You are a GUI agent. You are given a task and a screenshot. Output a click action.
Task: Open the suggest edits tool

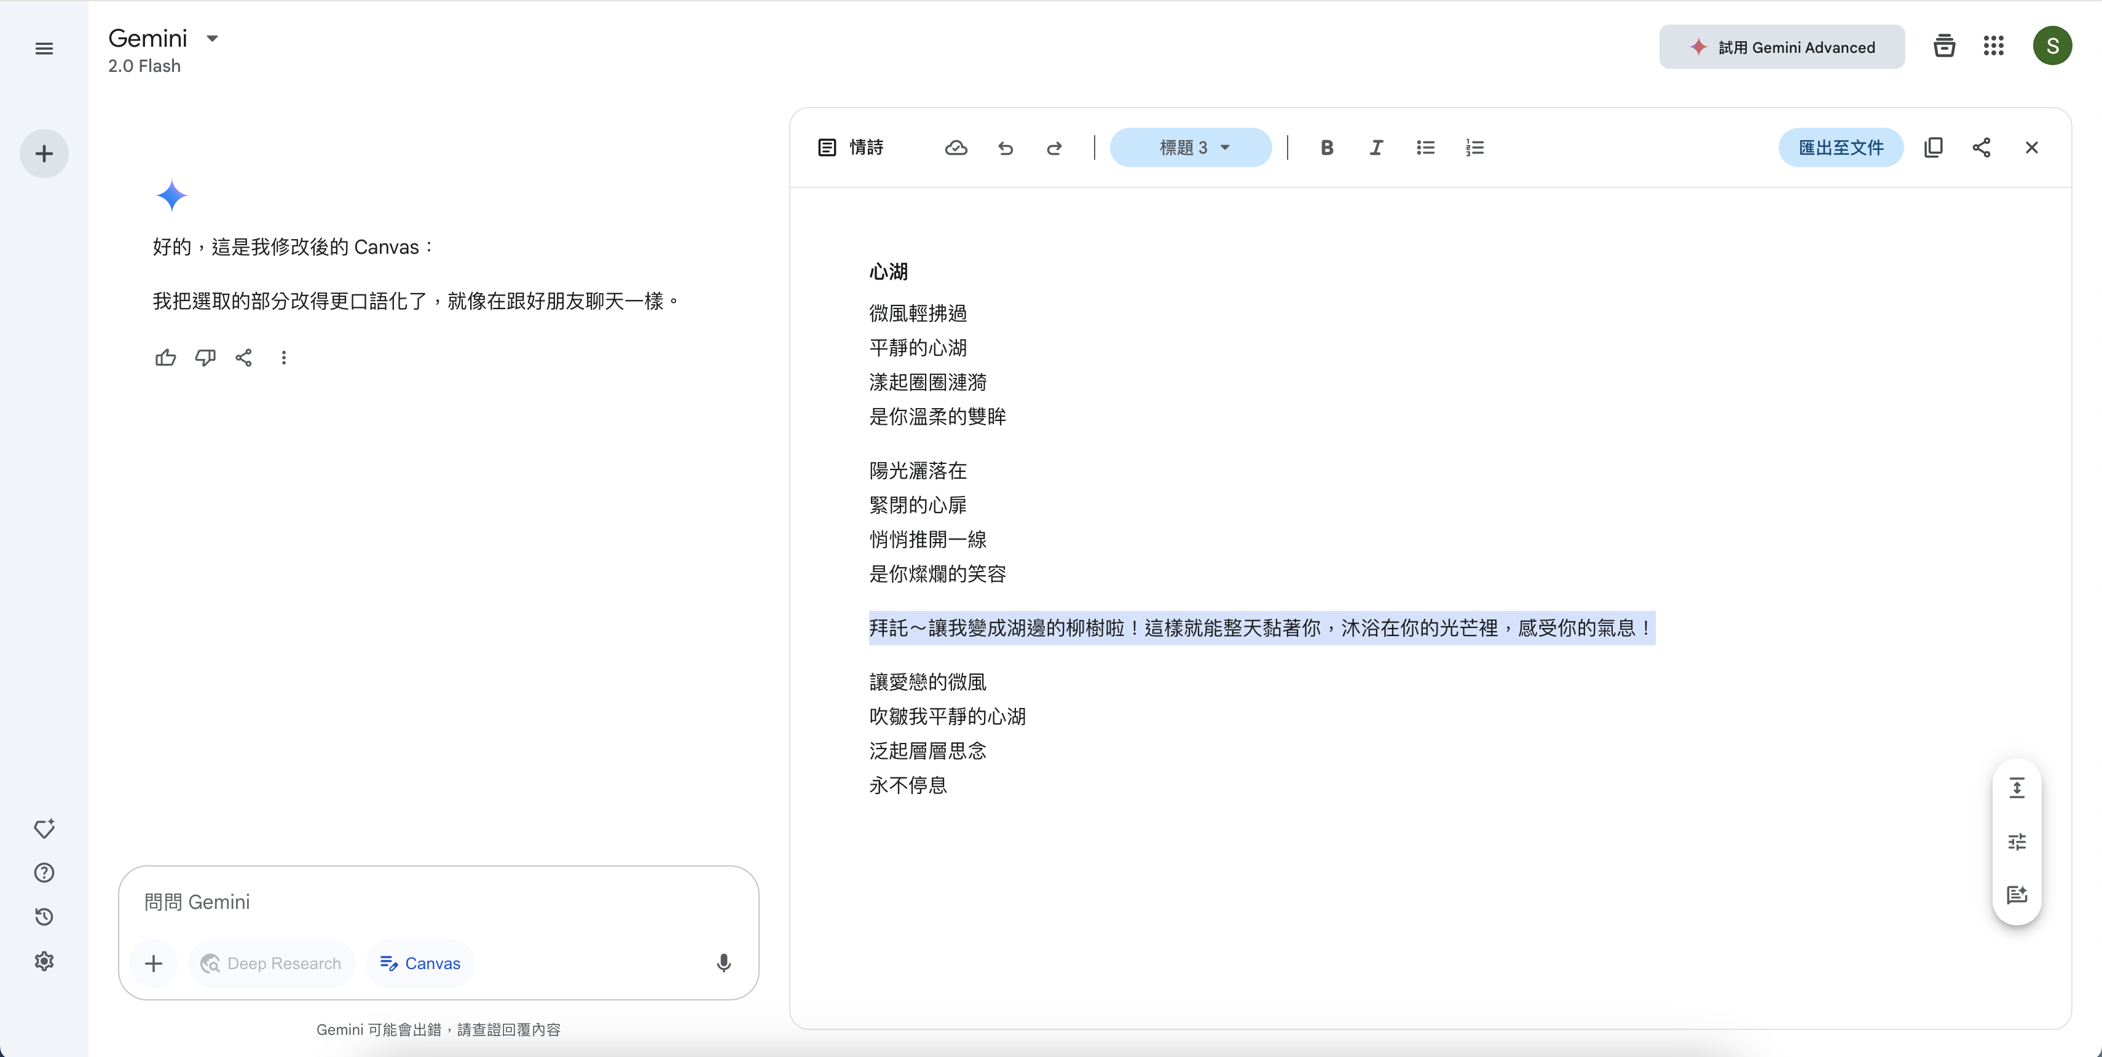coord(2017,895)
